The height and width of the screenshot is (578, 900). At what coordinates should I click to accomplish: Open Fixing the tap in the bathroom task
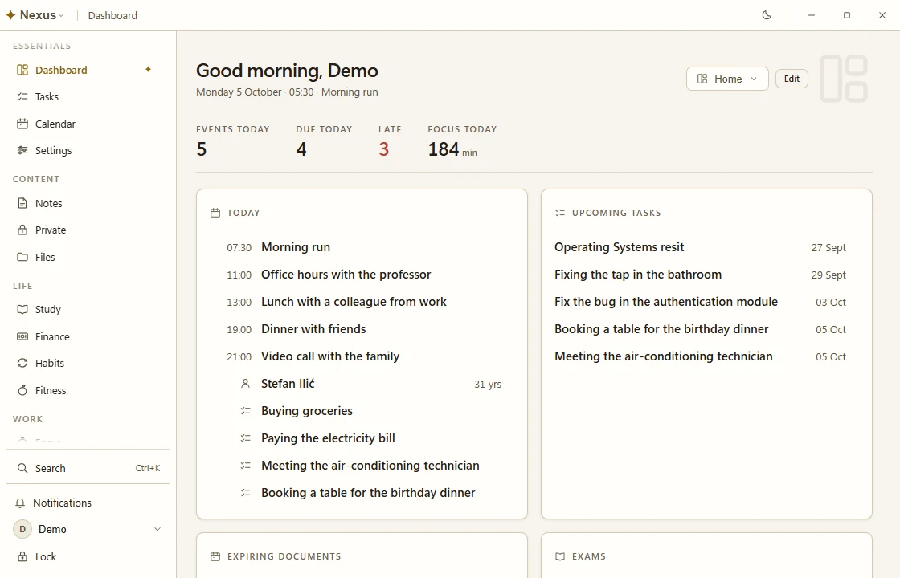(x=706, y=275)
